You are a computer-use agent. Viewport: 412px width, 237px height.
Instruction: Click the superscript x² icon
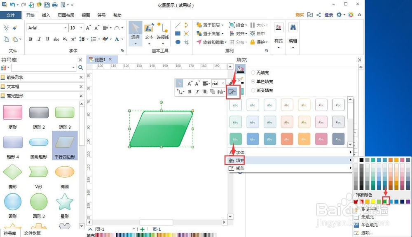73,39
